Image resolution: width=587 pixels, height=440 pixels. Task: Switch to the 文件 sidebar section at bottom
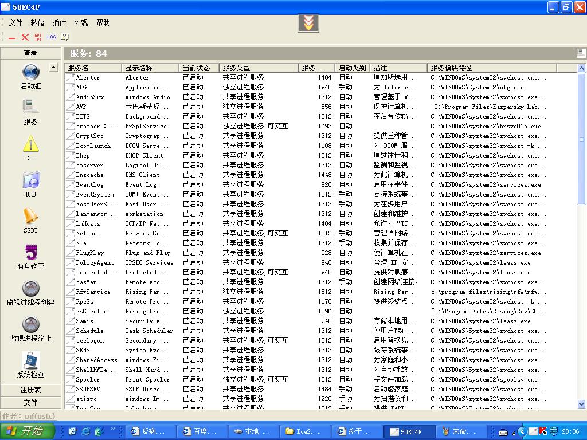31,403
